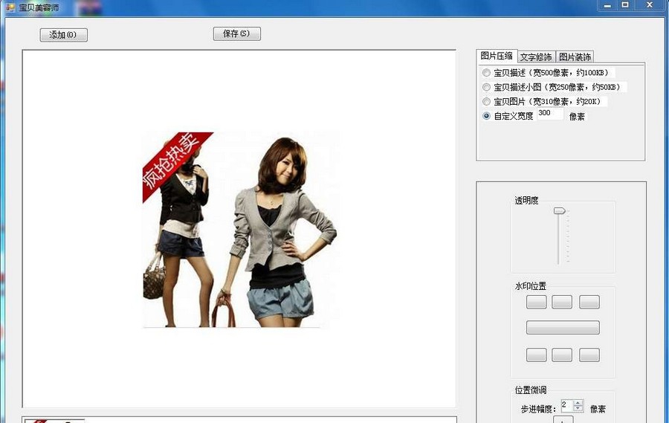Viewport: 669px width, 423px height.
Task: Set watermark position to bottom-center
Action: click(562, 355)
